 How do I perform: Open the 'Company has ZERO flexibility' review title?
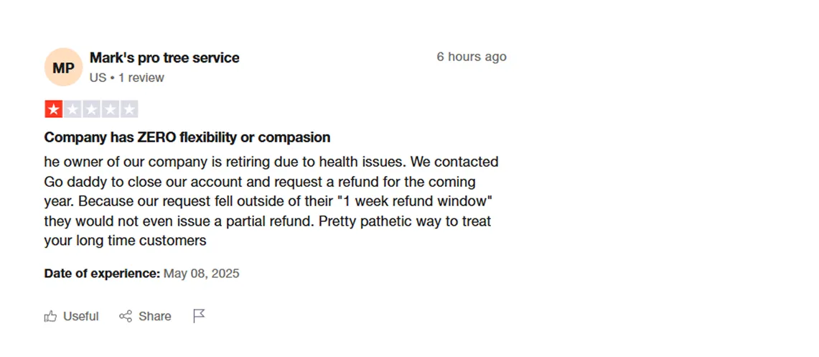coord(187,137)
